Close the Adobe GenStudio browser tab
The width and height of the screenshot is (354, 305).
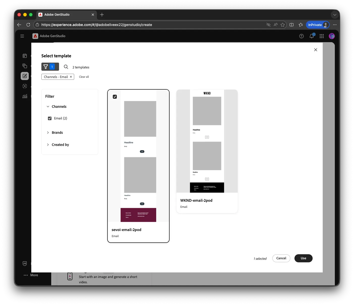(93, 15)
